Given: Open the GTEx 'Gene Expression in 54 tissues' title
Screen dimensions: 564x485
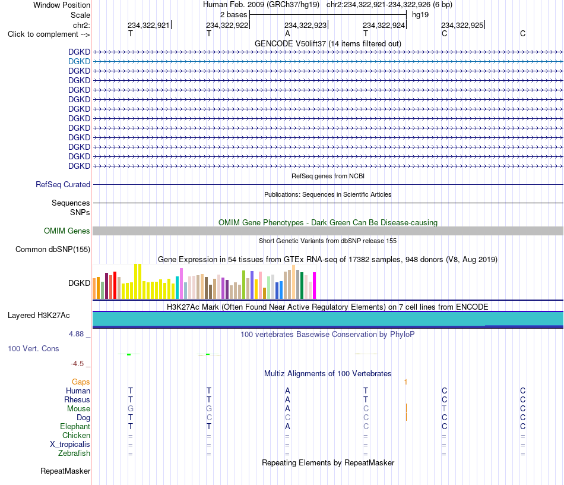Looking at the screenshot, I should point(328,259).
